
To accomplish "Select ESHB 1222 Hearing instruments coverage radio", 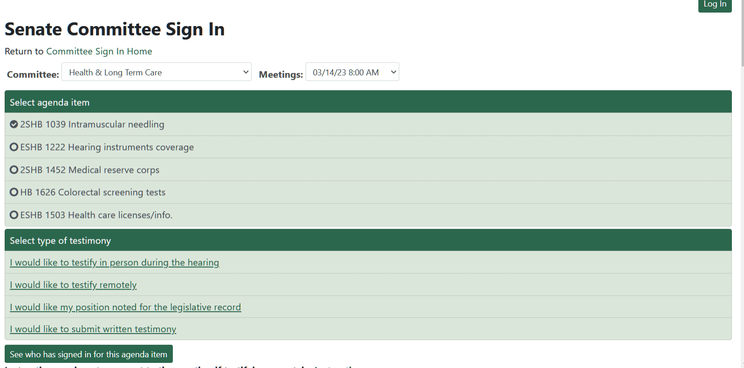I will [x=14, y=147].
